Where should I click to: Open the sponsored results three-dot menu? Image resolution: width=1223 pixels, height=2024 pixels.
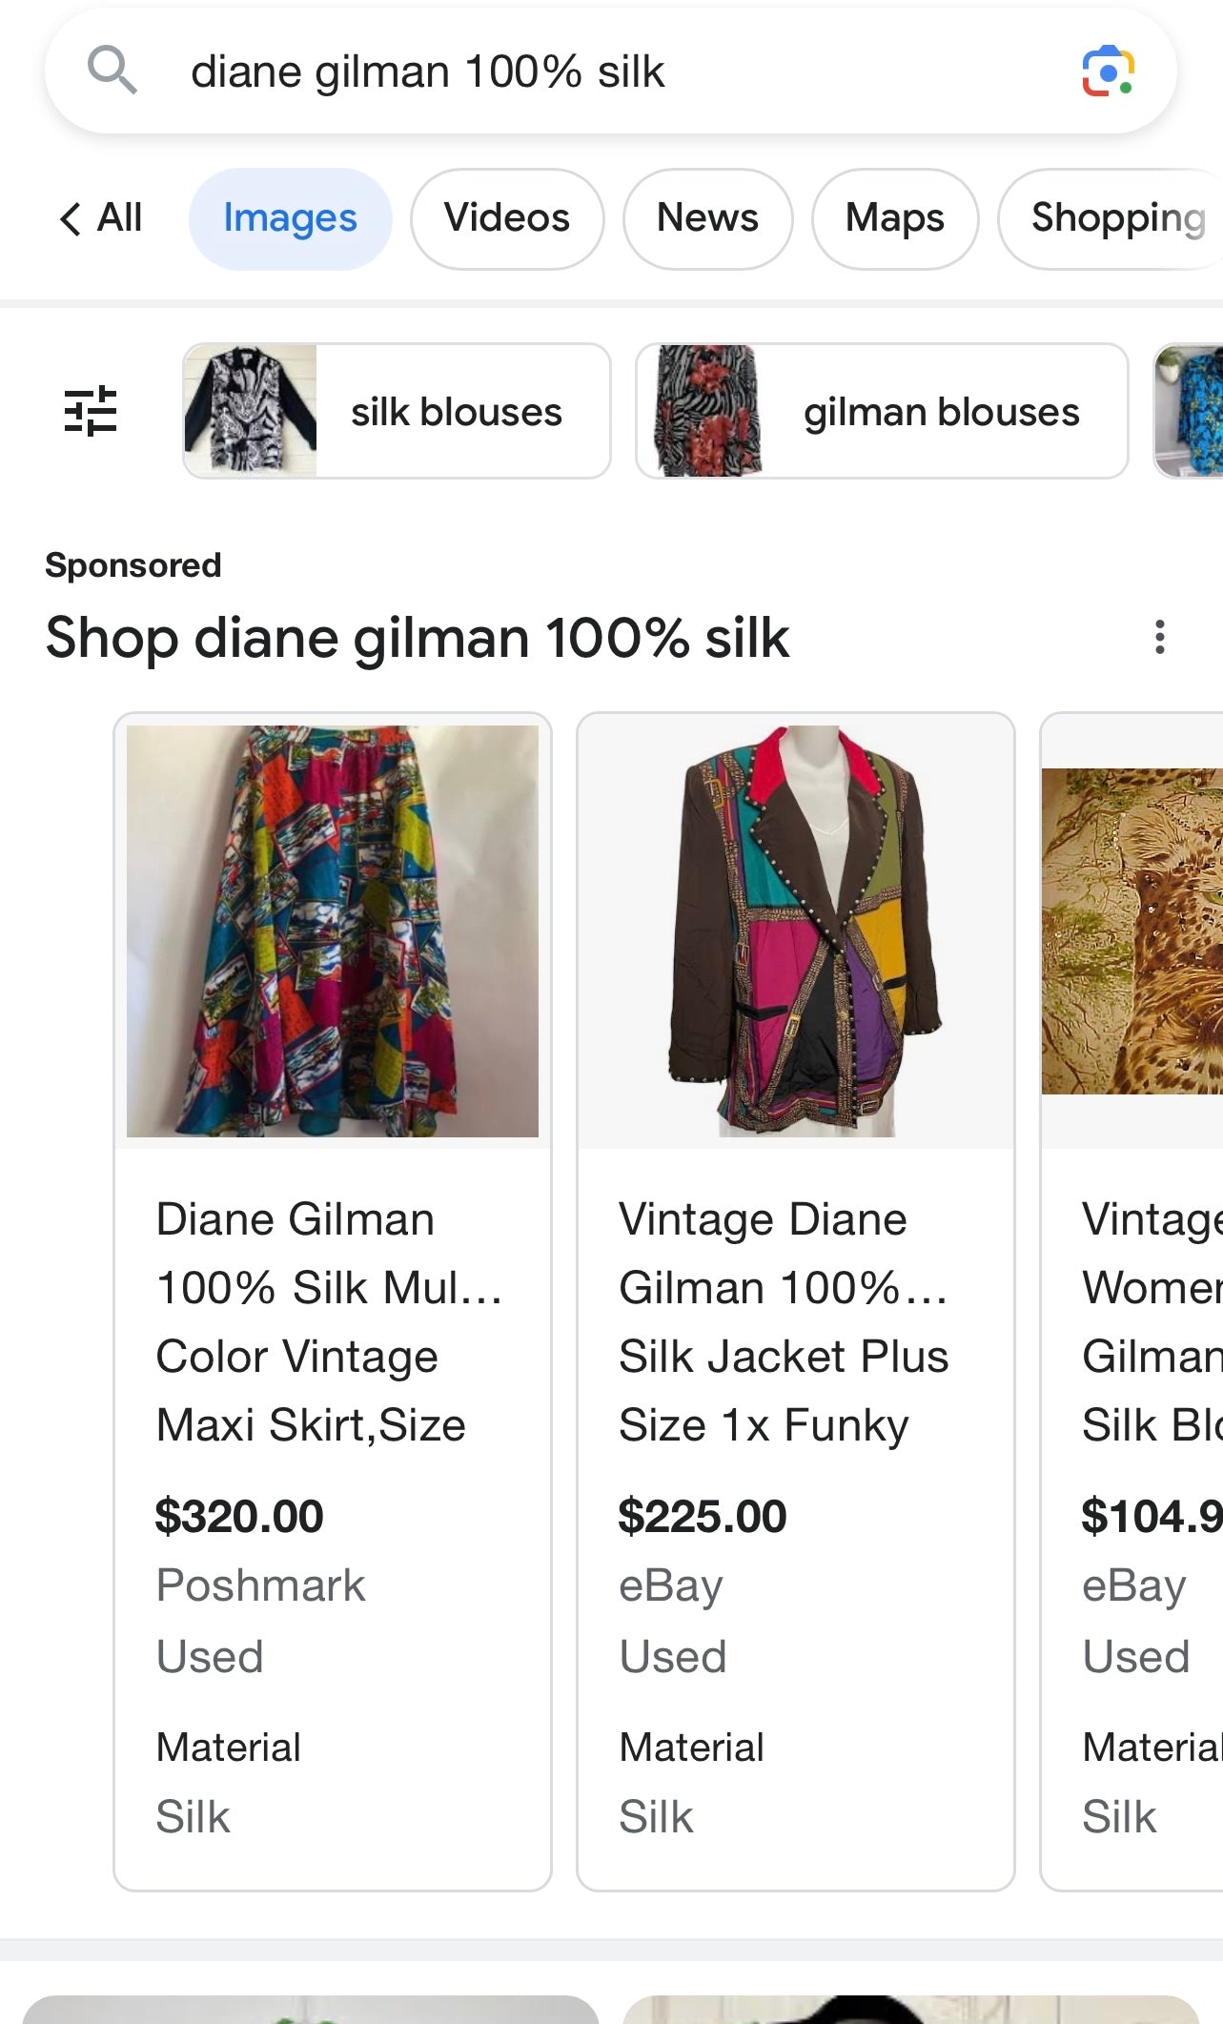coord(1159,637)
